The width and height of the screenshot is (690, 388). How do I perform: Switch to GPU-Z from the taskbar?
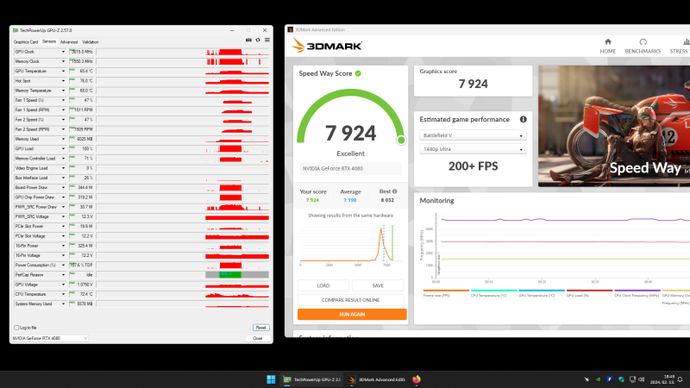tap(312, 379)
